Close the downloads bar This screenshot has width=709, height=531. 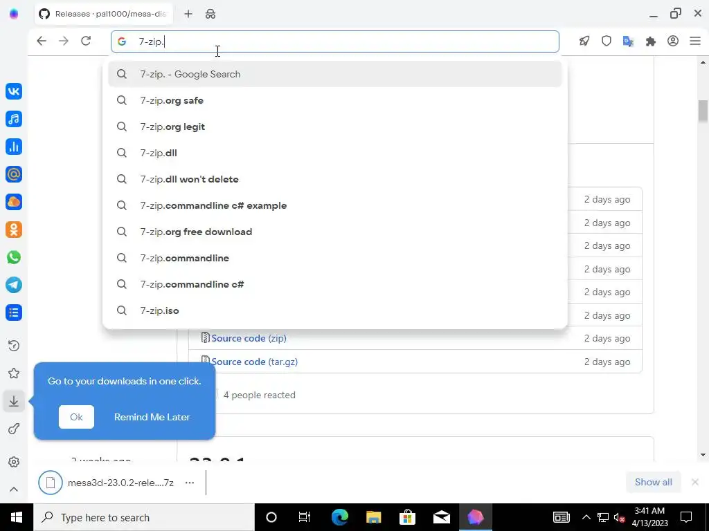(x=695, y=482)
